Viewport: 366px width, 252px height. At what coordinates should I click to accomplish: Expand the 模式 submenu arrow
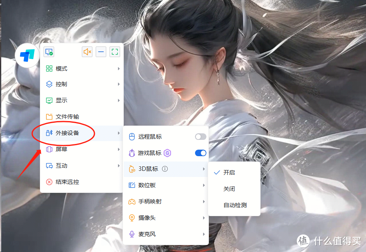click(119, 69)
